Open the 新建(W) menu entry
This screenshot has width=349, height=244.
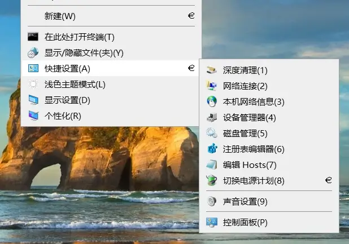click(x=111, y=16)
